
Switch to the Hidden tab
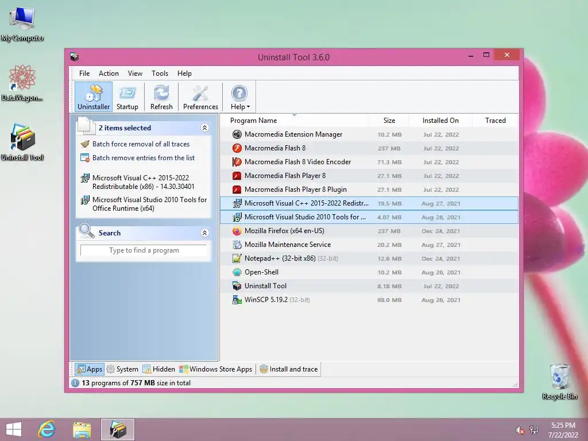(x=159, y=369)
